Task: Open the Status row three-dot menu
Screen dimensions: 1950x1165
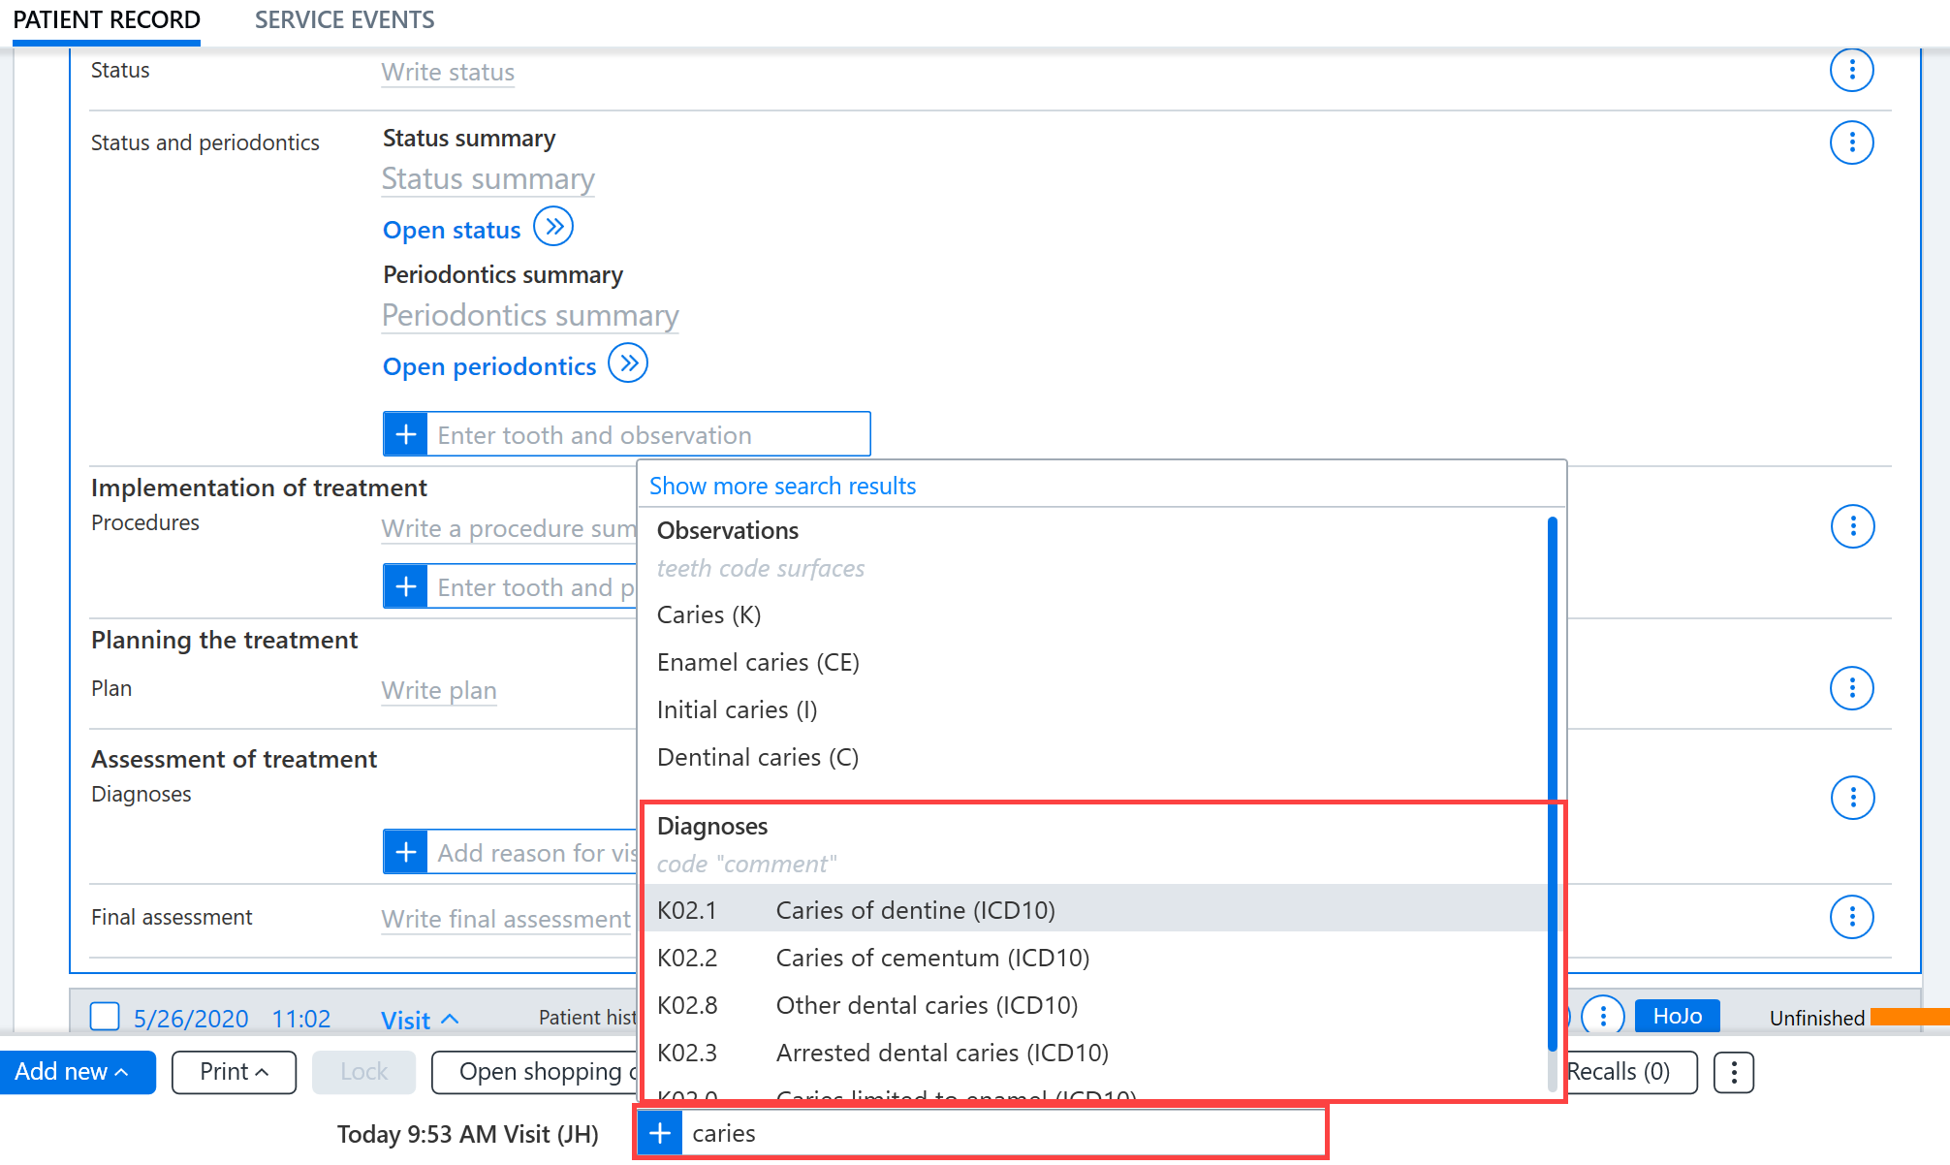Action: (1851, 70)
